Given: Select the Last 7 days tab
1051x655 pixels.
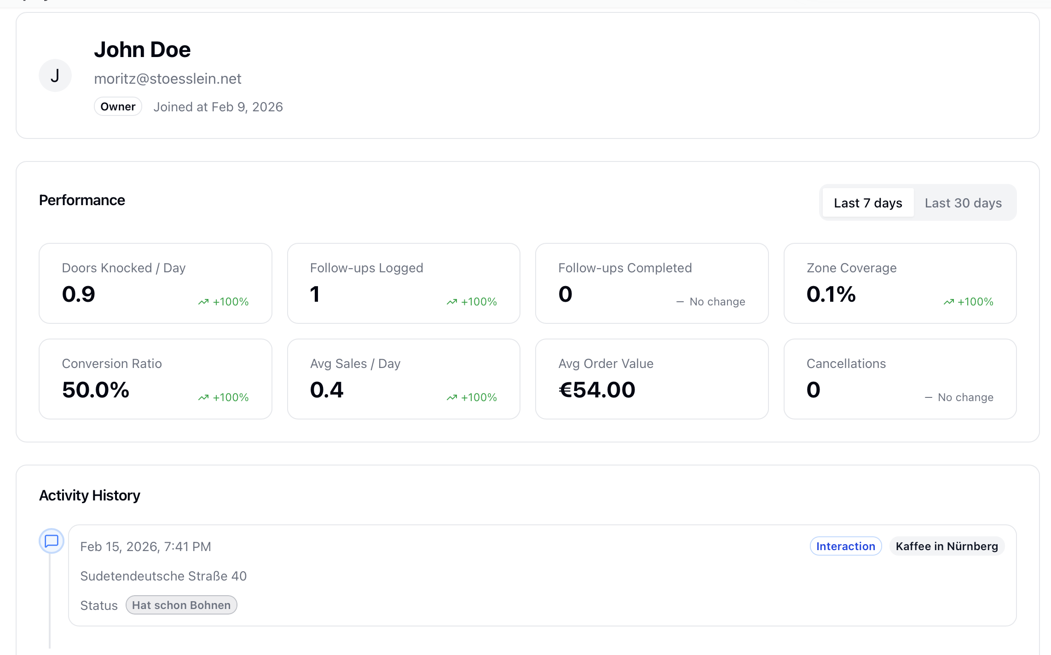Looking at the screenshot, I should point(867,203).
